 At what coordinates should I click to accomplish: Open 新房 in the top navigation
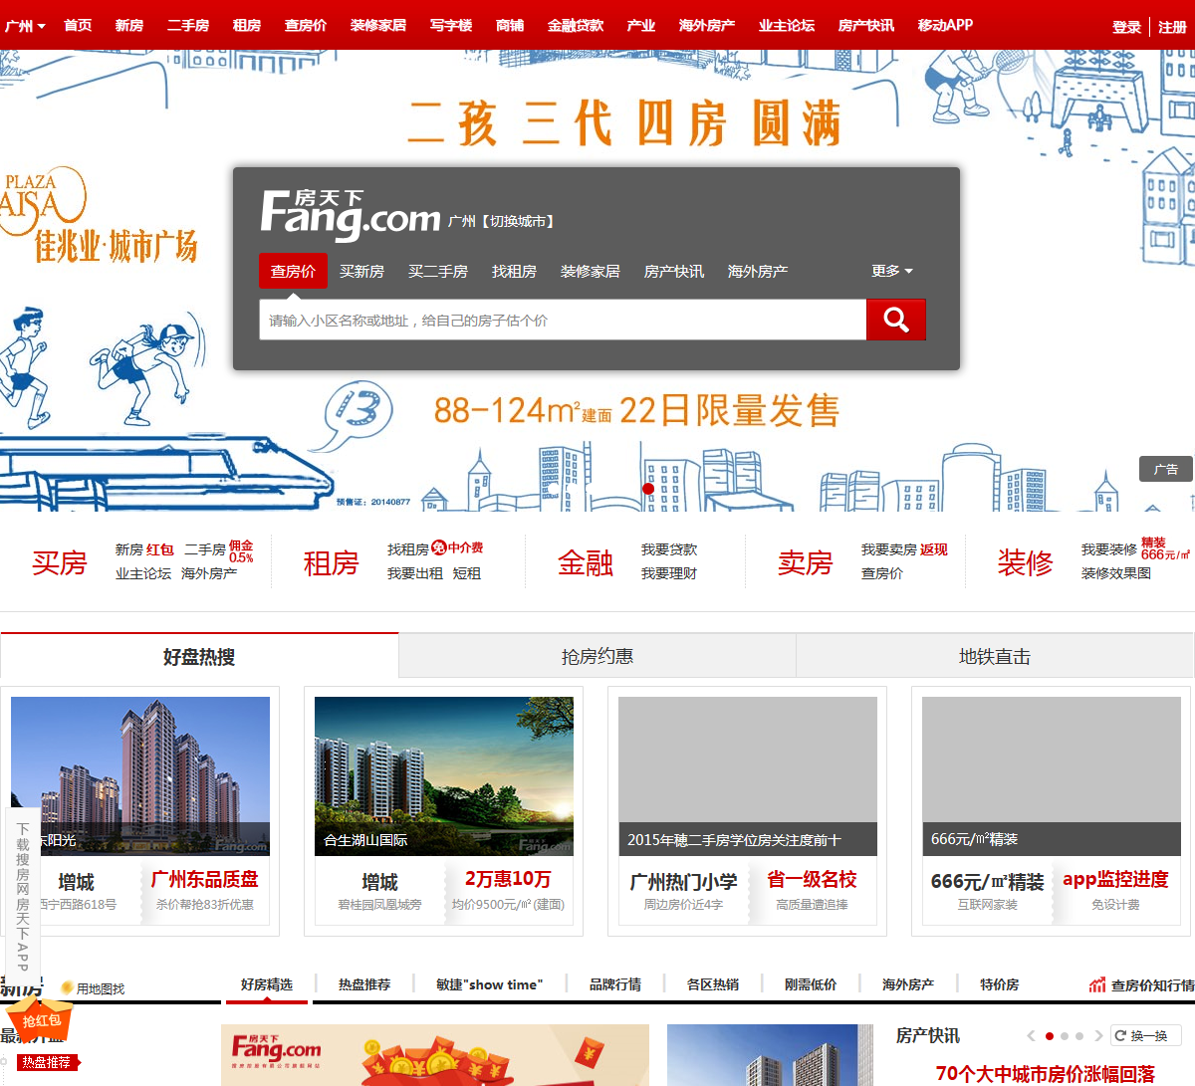pos(128,25)
